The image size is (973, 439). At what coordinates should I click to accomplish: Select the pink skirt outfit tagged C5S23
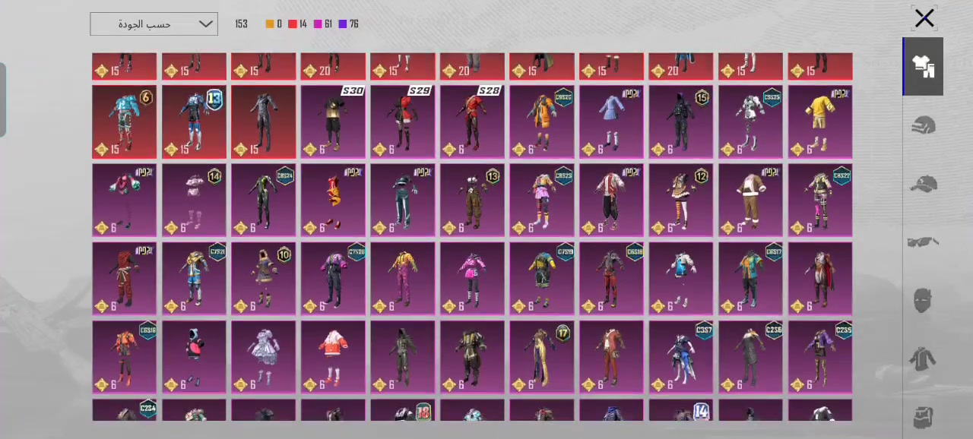click(x=542, y=200)
